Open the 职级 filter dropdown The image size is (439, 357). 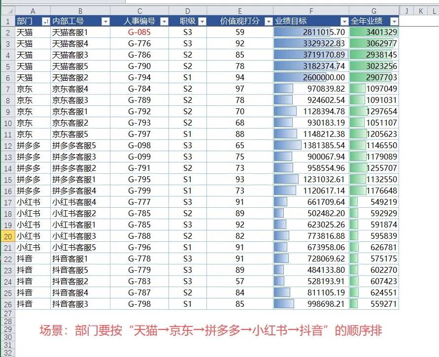tap(202, 21)
